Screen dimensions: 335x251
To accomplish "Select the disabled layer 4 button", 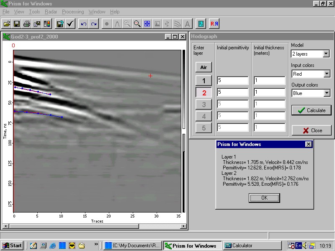I will [204, 116].
